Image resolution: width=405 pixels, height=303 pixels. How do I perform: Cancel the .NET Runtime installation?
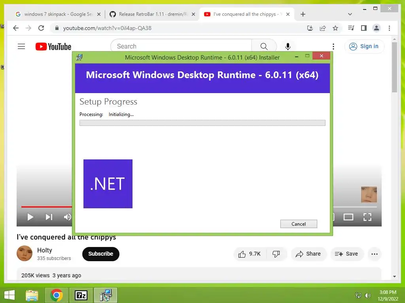(299, 224)
